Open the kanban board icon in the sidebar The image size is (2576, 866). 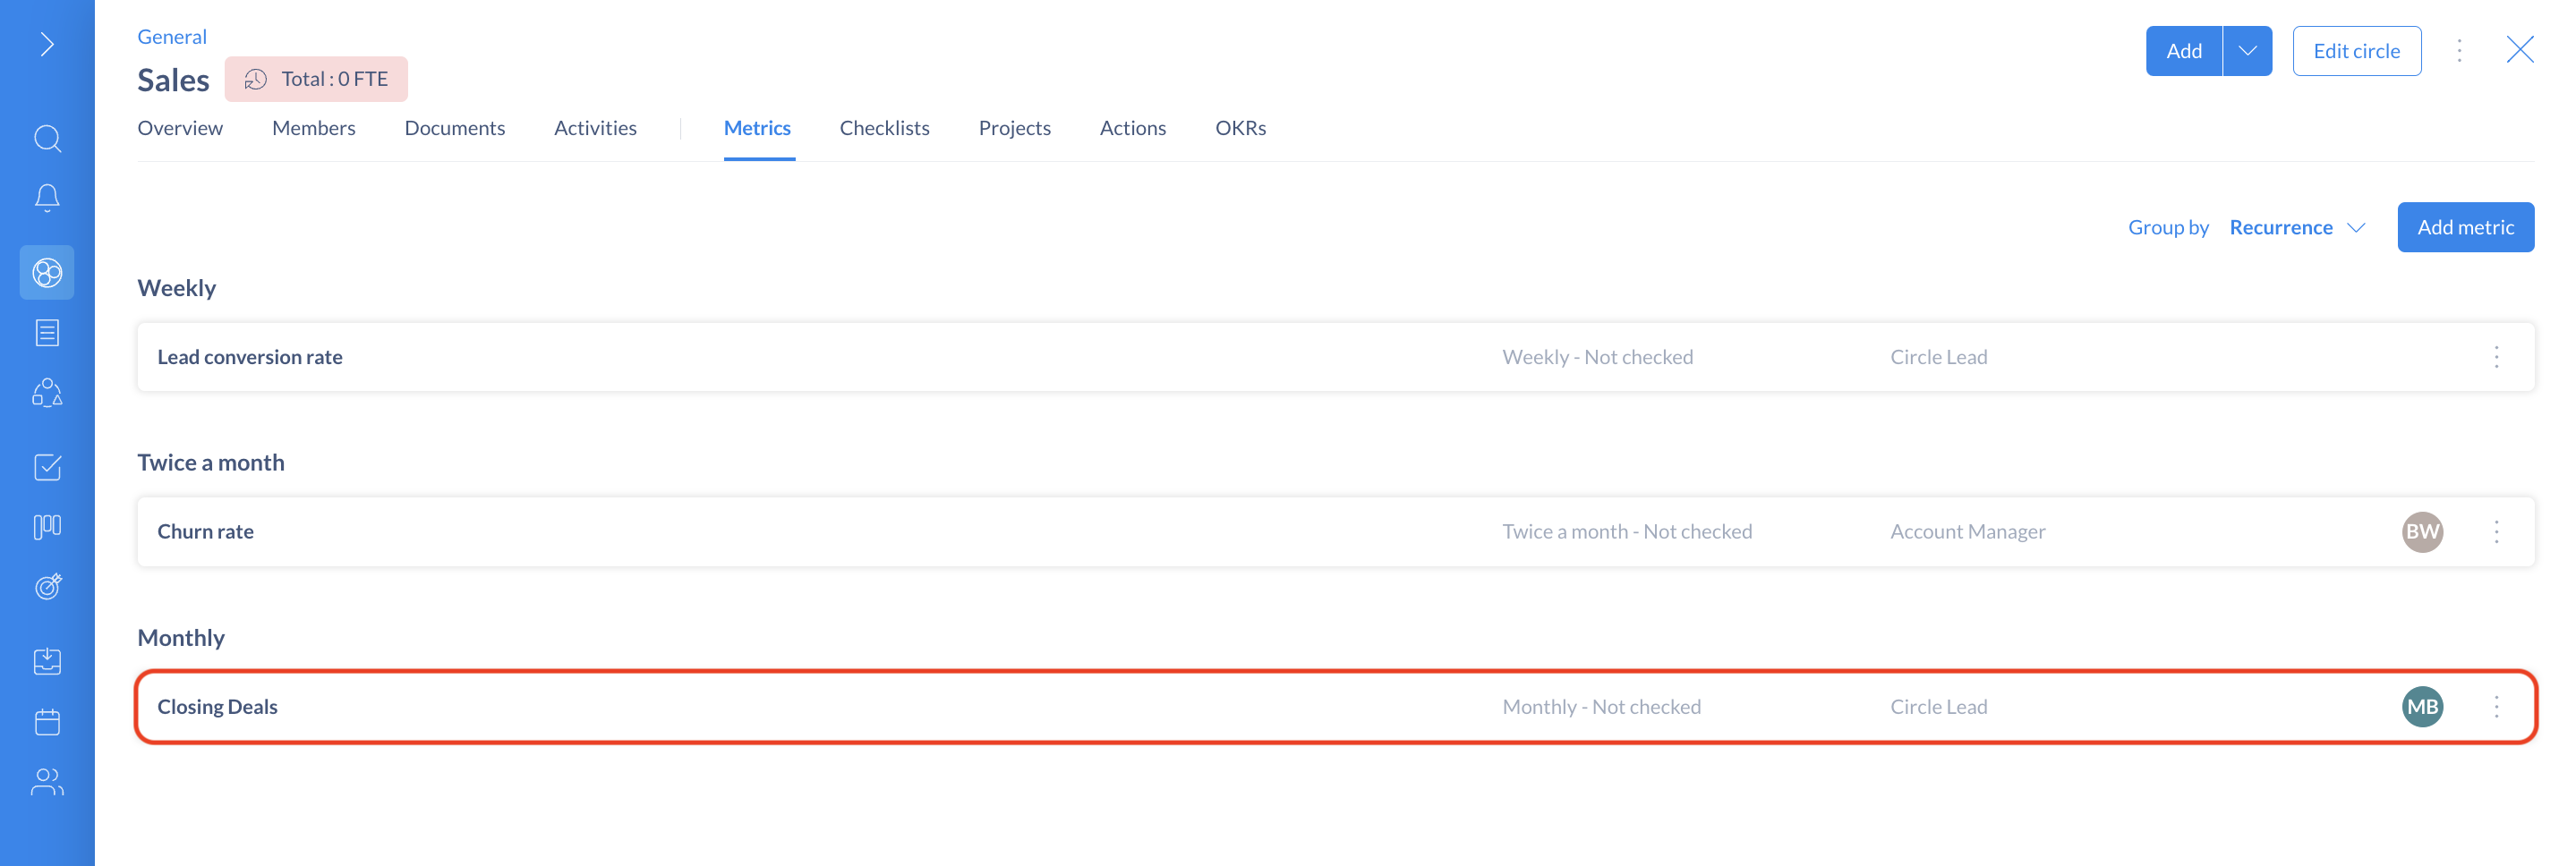47,526
